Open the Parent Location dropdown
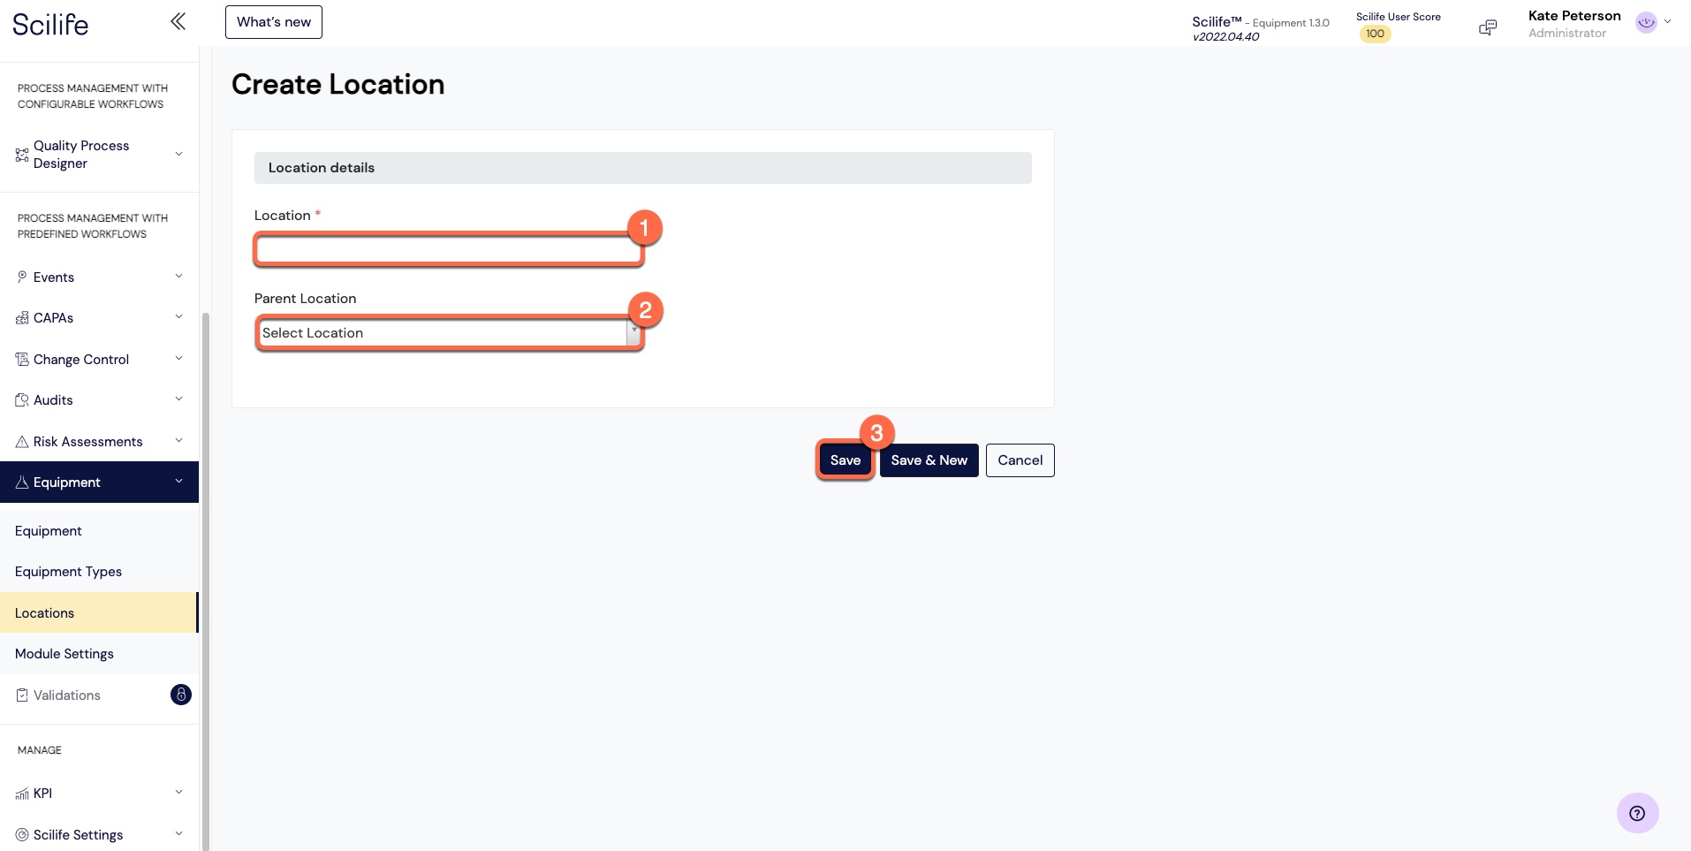 click(450, 333)
